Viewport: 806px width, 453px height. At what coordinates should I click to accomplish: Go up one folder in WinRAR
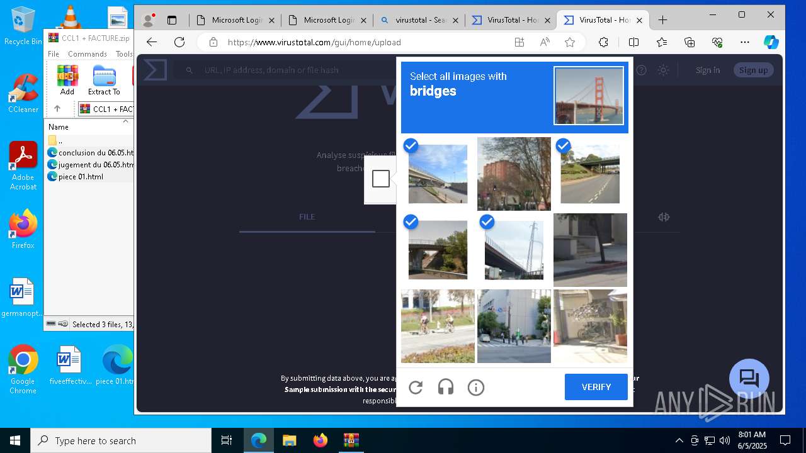point(57,109)
